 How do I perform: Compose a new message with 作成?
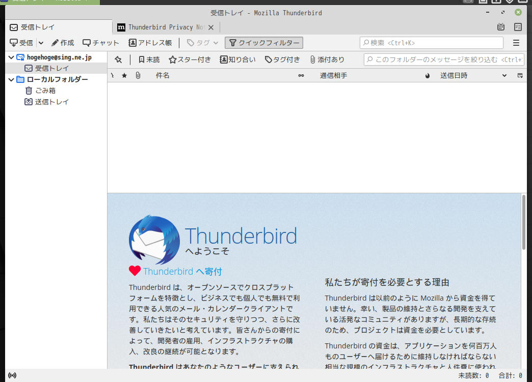[63, 43]
